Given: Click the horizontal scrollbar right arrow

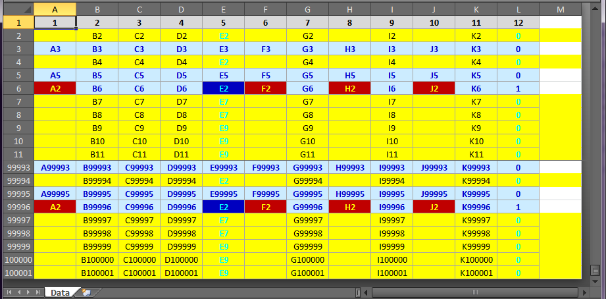Looking at the screenshot, I should (x=585, y=292).
